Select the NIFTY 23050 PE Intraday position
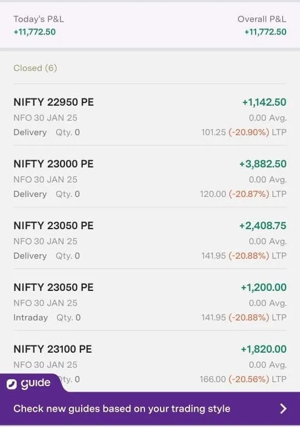 pos(150,302)
